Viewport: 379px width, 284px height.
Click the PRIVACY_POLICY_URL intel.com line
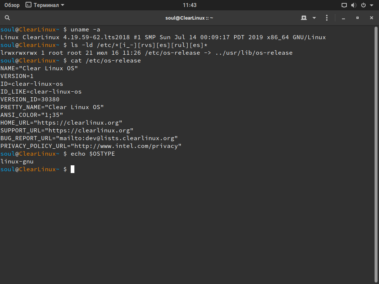click(x=91, y=146)
